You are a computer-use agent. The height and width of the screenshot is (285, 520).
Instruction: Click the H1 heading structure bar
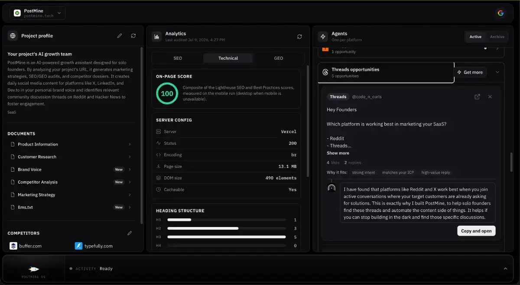tap(227, 220)
